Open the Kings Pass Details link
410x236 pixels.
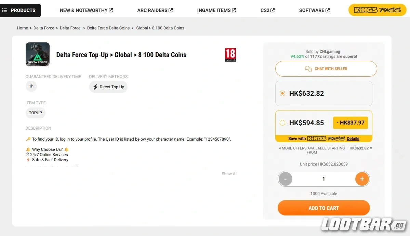click(x=353, y=139)
